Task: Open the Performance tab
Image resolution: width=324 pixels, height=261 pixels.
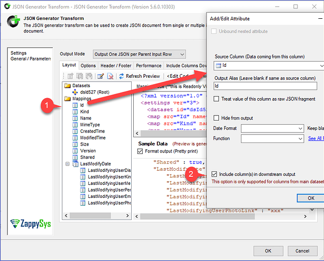Action: tap(148, 66)
